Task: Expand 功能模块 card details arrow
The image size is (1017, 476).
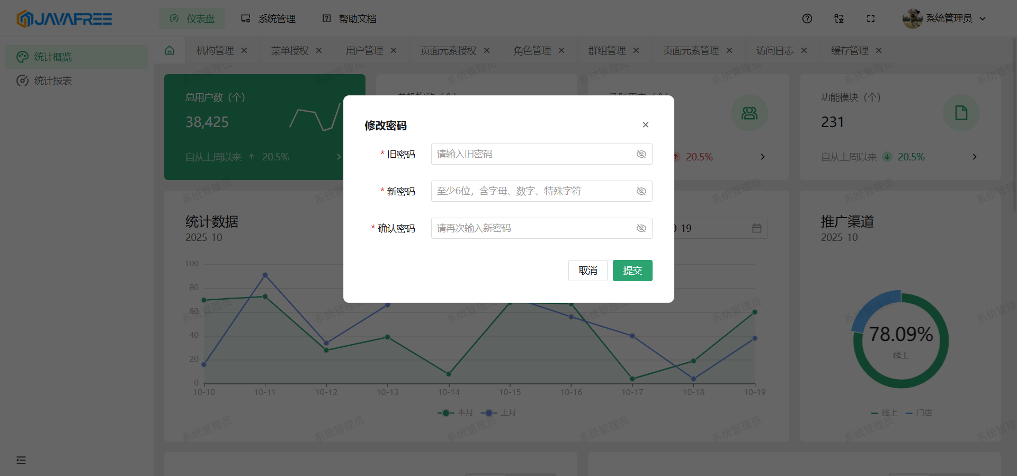Action: click(x=974, y=157)
